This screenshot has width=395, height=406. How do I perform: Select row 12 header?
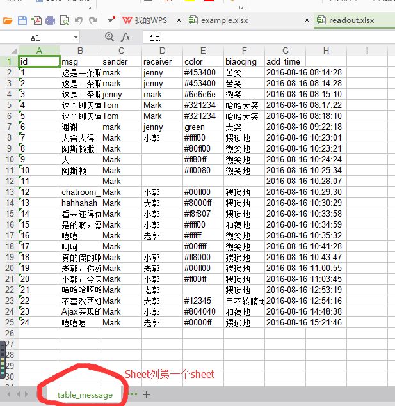point(10,181)
